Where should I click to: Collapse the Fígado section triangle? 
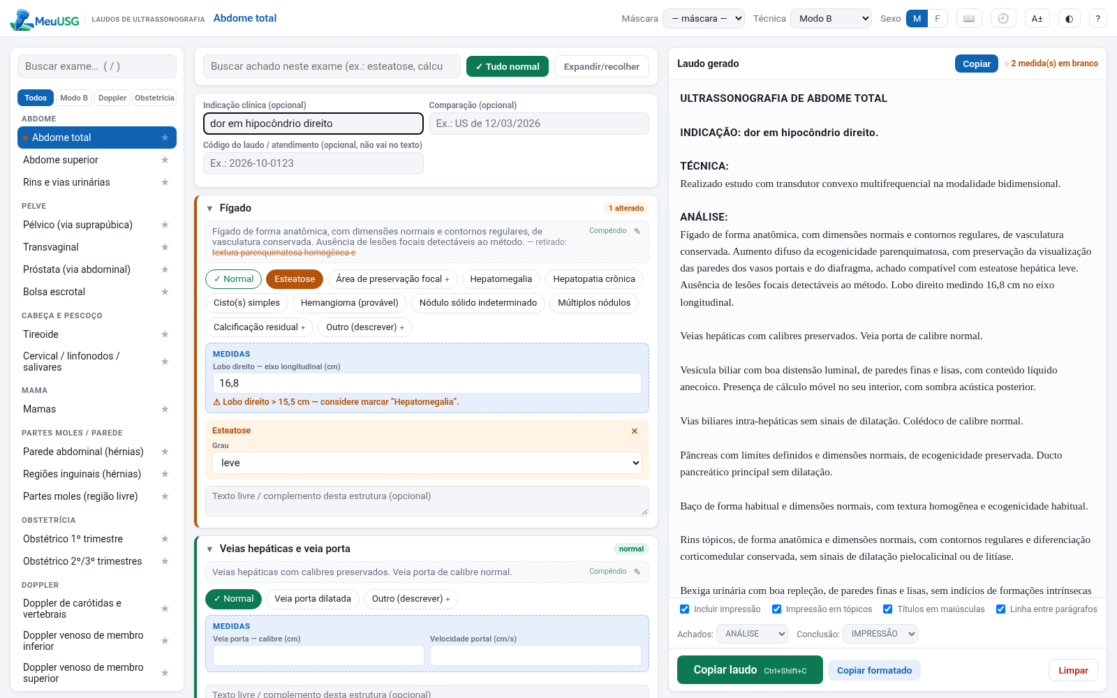click(x=209, y=209)
